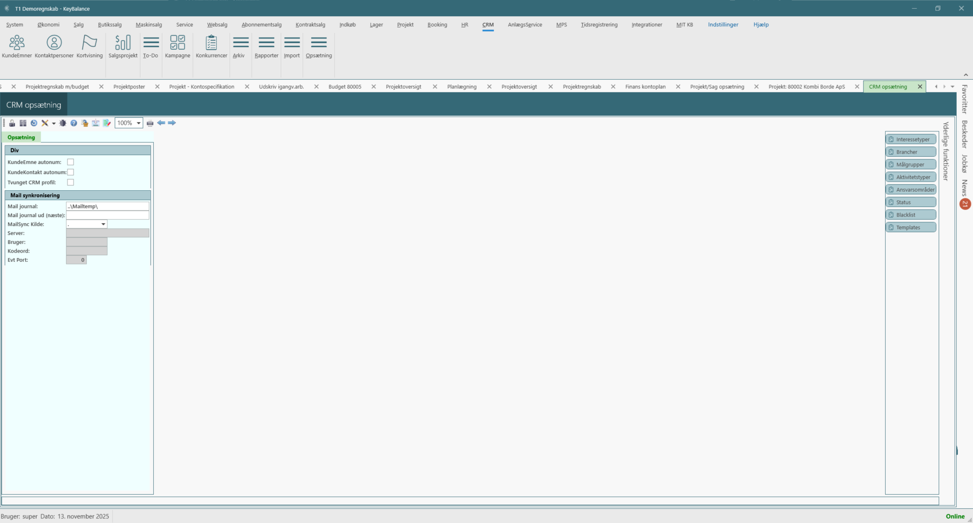Switch to the Finans kontoplan tab
973x523 pixels.
645,87
